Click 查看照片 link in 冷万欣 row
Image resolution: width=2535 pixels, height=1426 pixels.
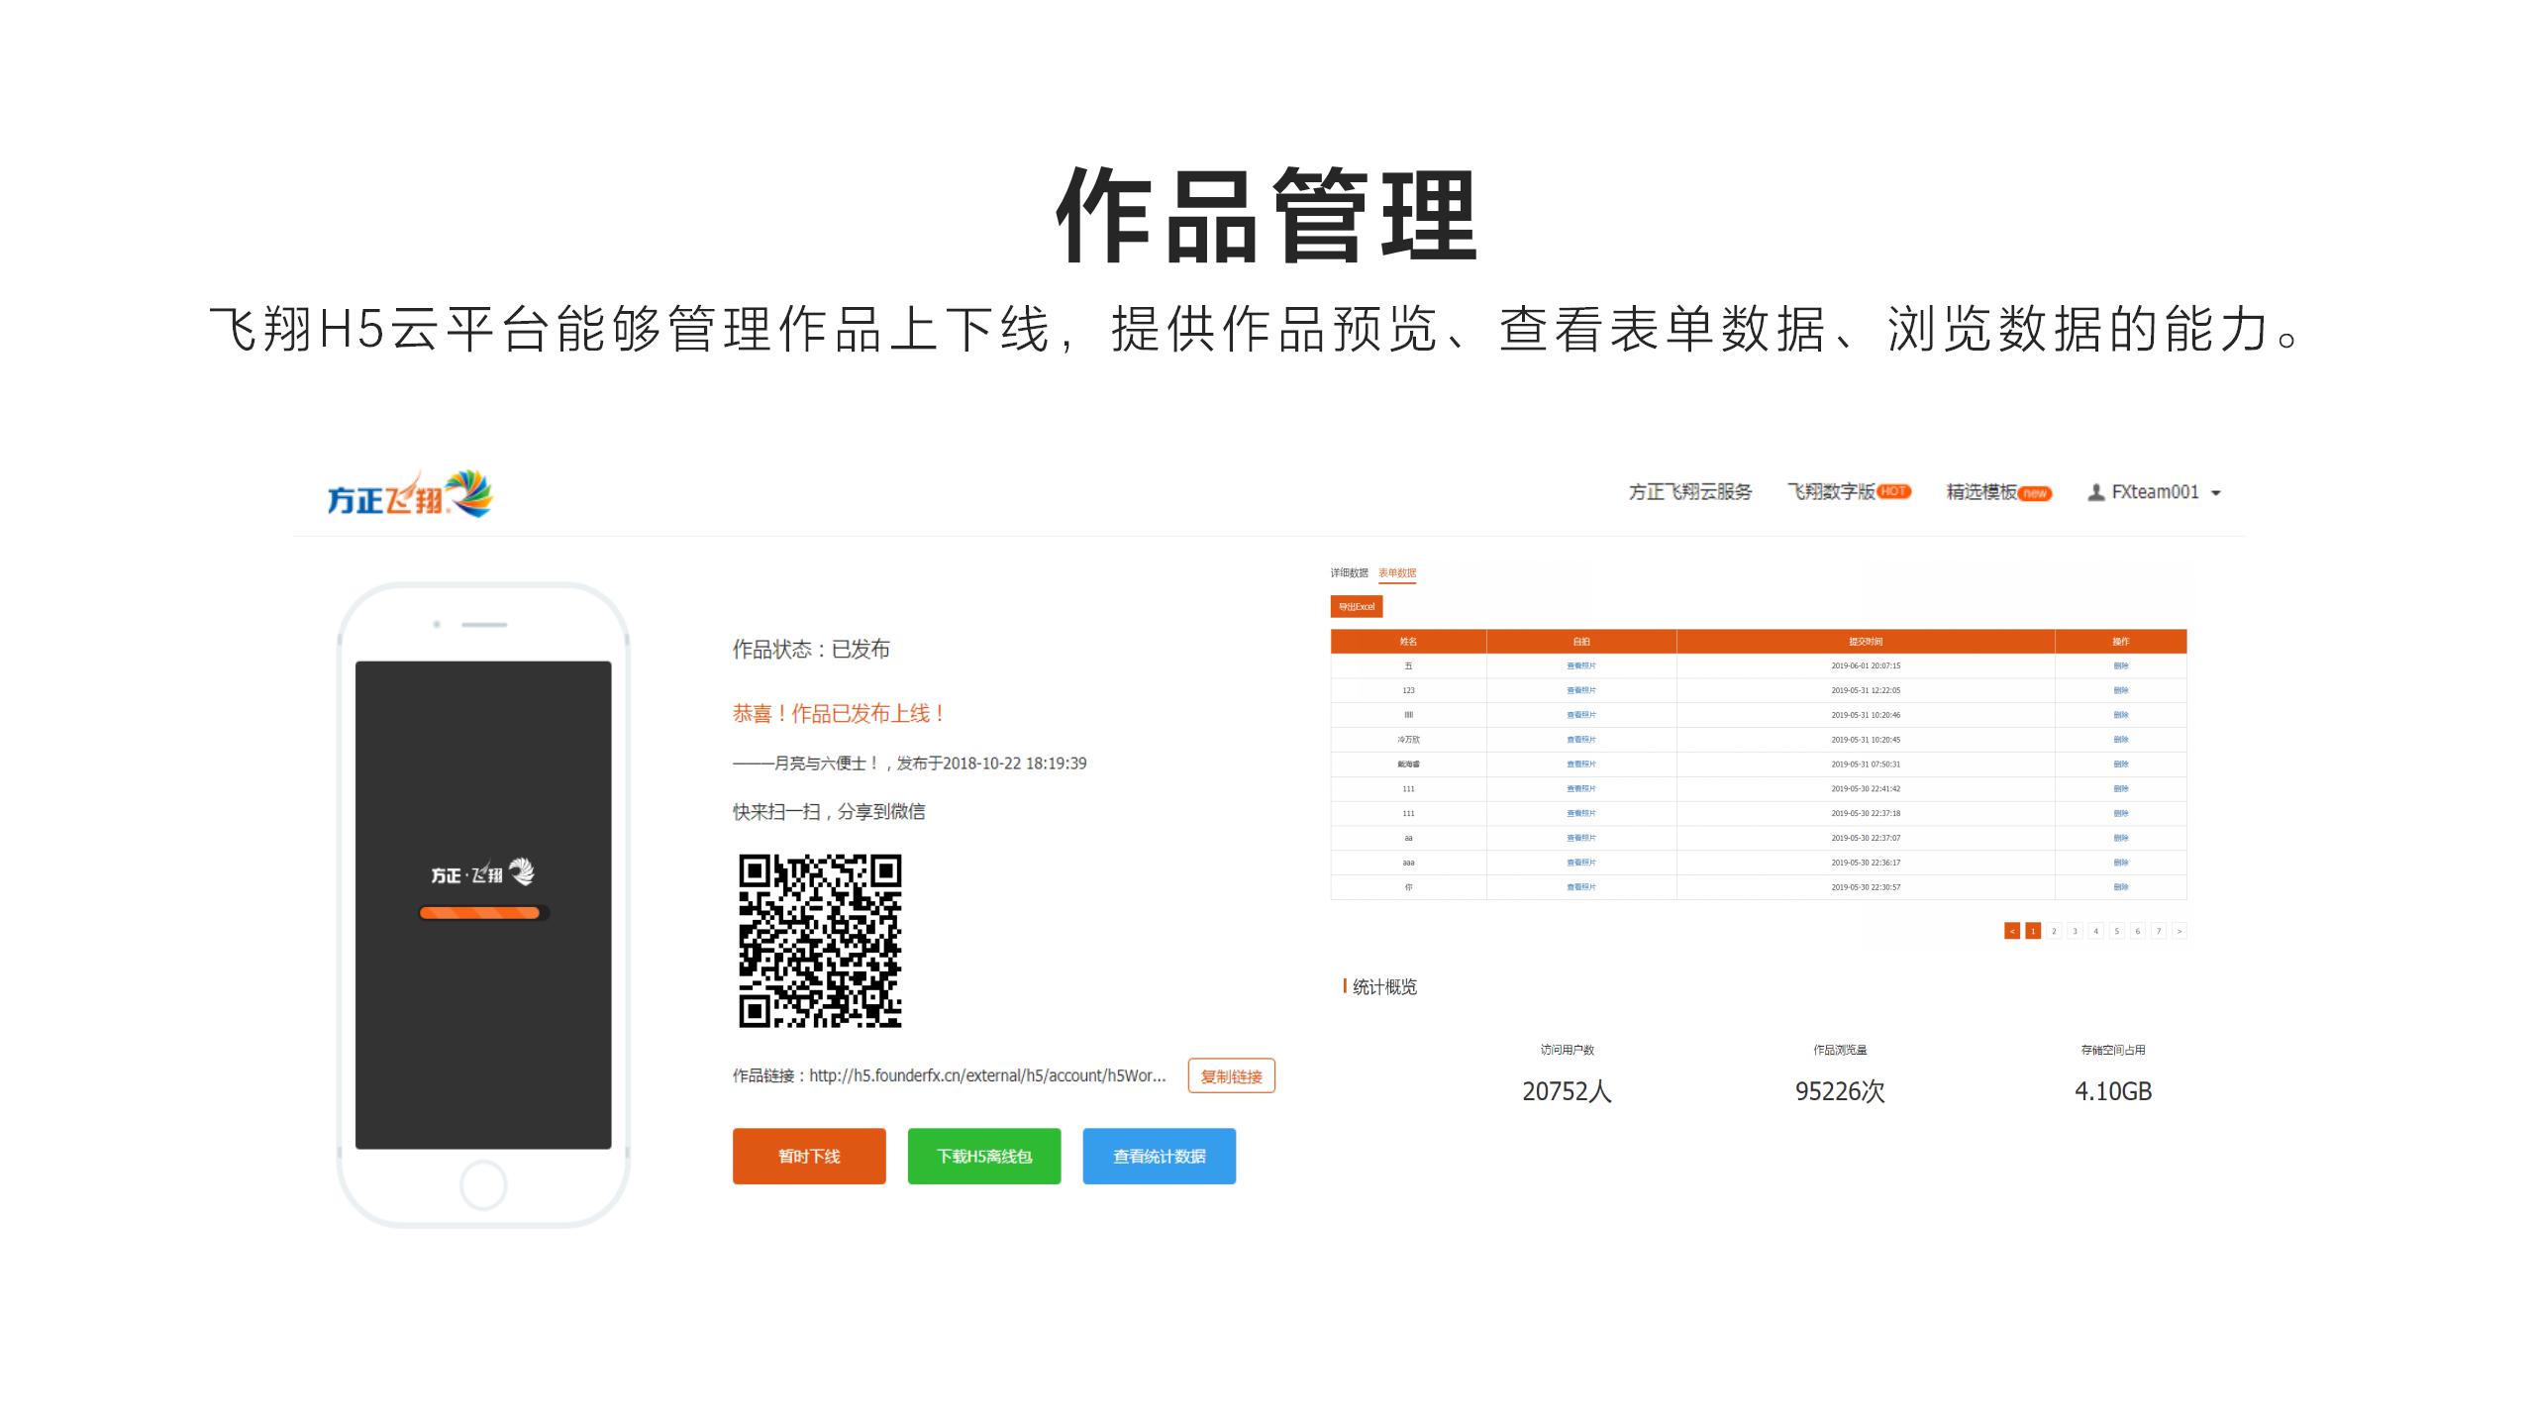pyautogui.click(x=1580, y=740)
